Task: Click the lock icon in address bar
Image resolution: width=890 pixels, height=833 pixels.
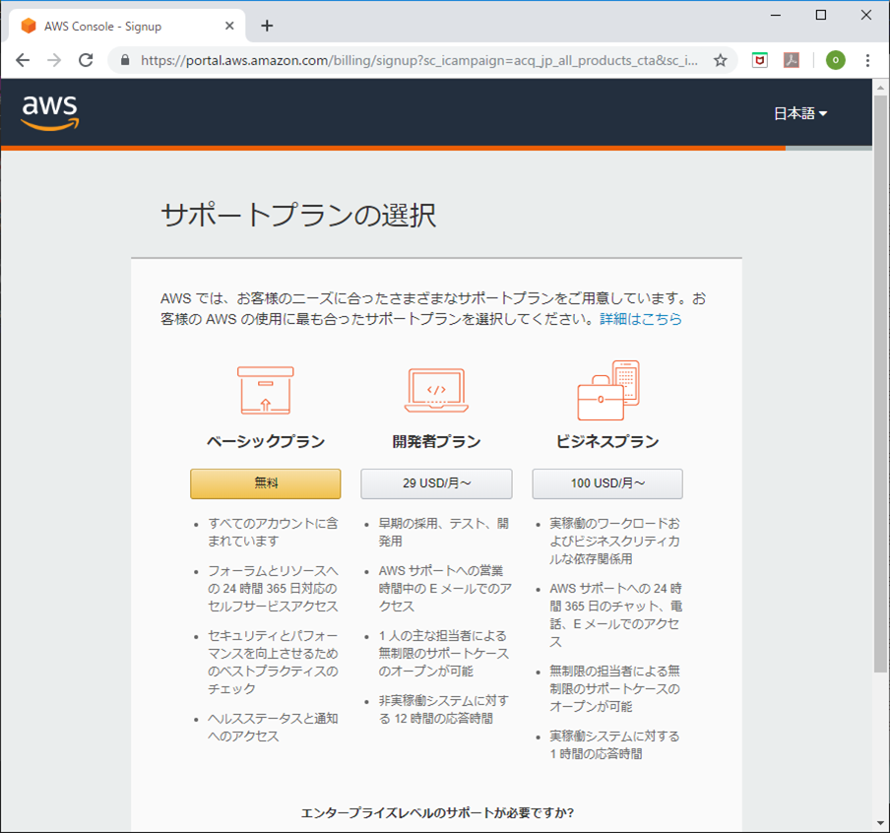Action: 125,60
